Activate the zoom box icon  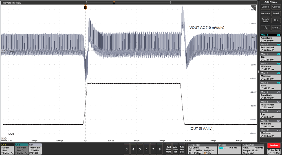[x=265, y=28]
